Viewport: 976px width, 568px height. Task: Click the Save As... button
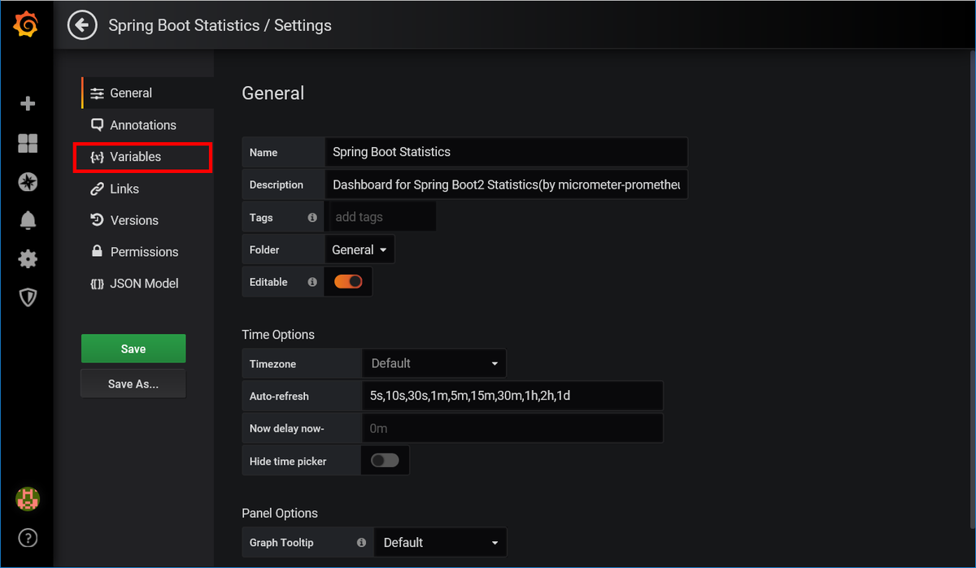coord(133,384)
